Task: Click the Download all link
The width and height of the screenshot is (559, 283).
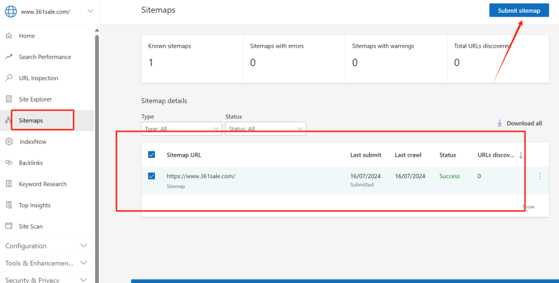Action: (x=519, y=124)
